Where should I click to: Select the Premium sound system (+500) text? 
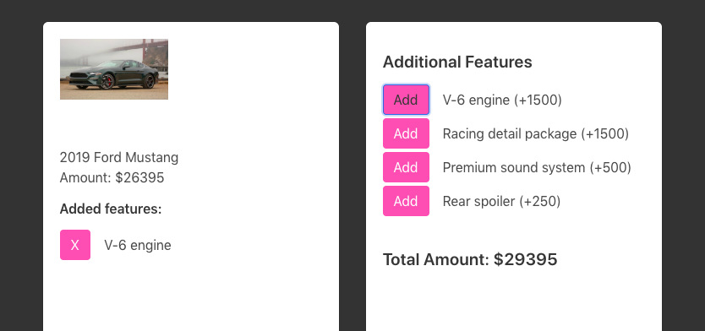coord(537,167)
